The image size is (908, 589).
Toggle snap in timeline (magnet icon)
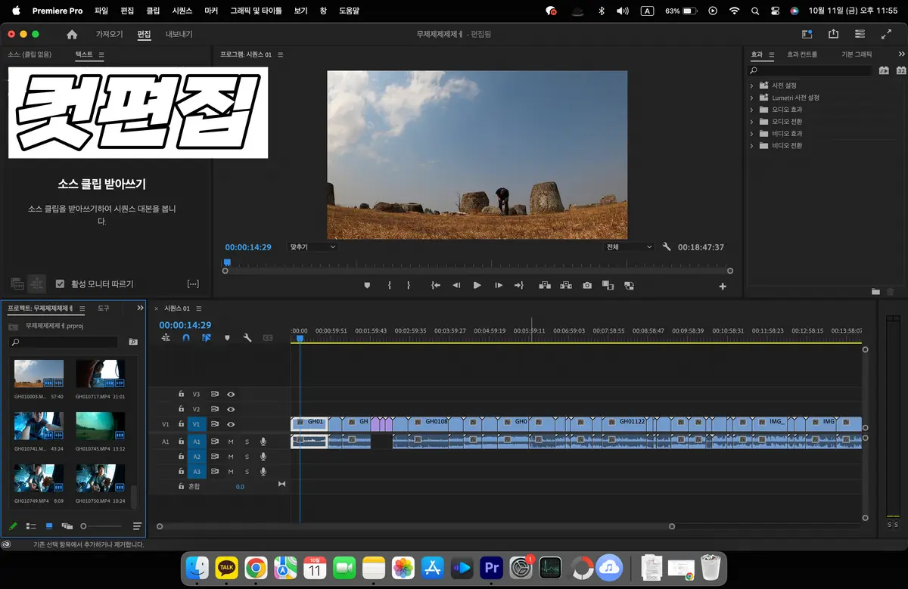(186, 338)
